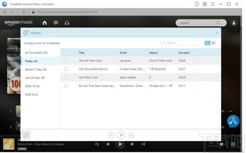The image size is (246, 153).
Task: Skip to previous in Amazon Music player
Action: click(108, 144)
